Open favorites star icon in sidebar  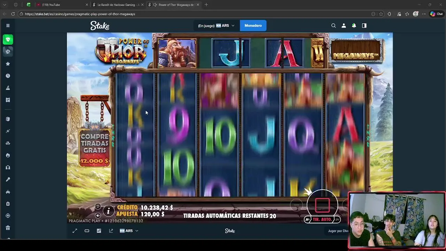(x=8, y=64)
